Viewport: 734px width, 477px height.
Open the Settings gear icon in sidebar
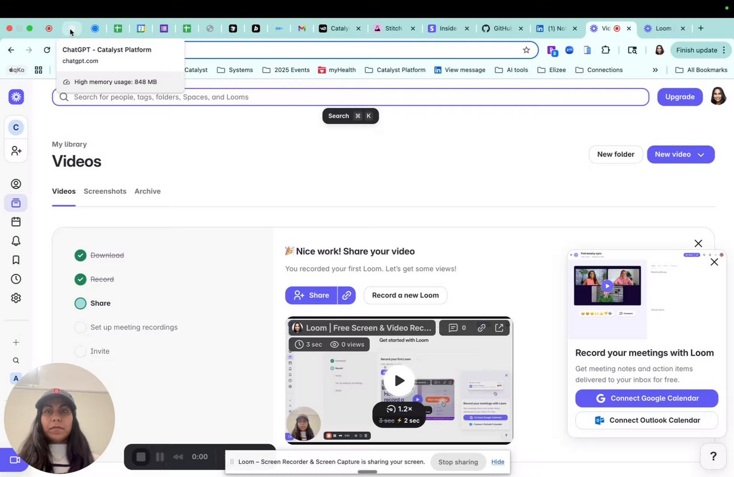click(x=16, y=298)
